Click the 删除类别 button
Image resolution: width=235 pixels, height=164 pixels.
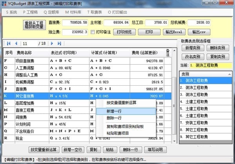(218, 48)
